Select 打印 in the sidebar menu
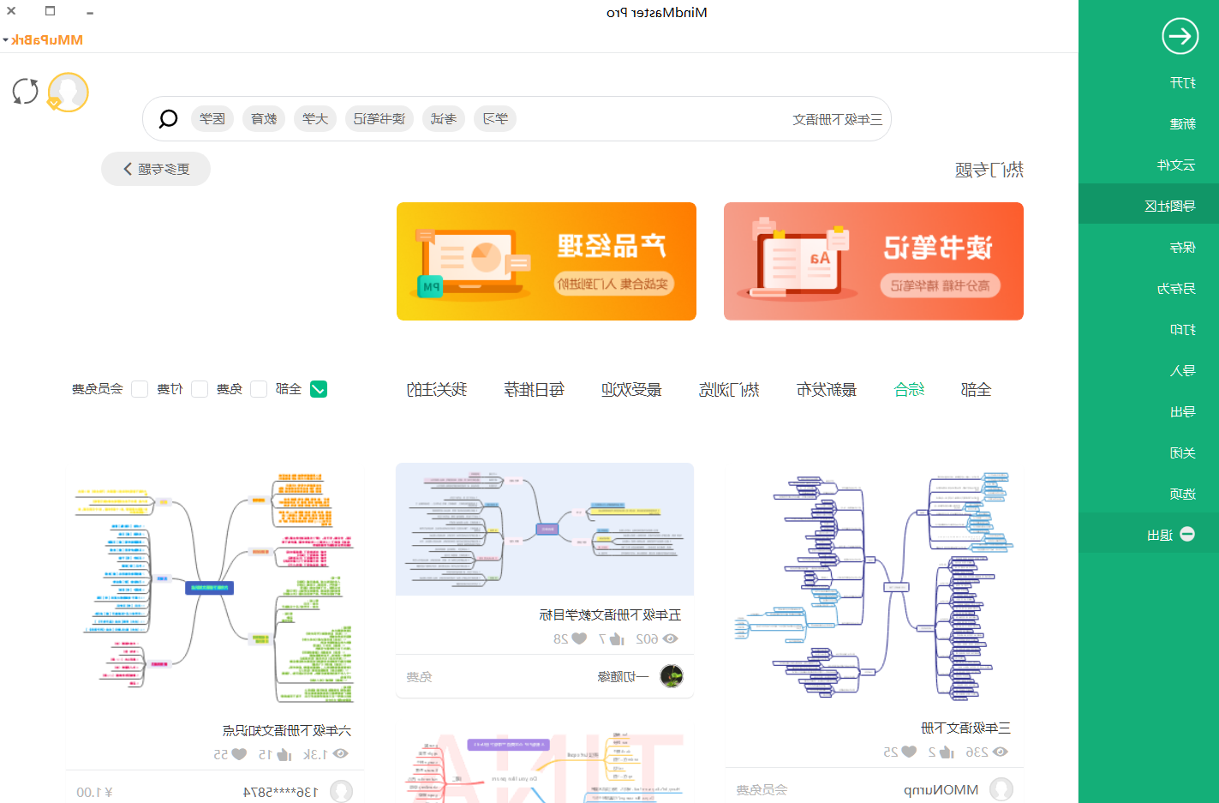Screen dimensions: 1219x803 click(x=1149, y=329)
